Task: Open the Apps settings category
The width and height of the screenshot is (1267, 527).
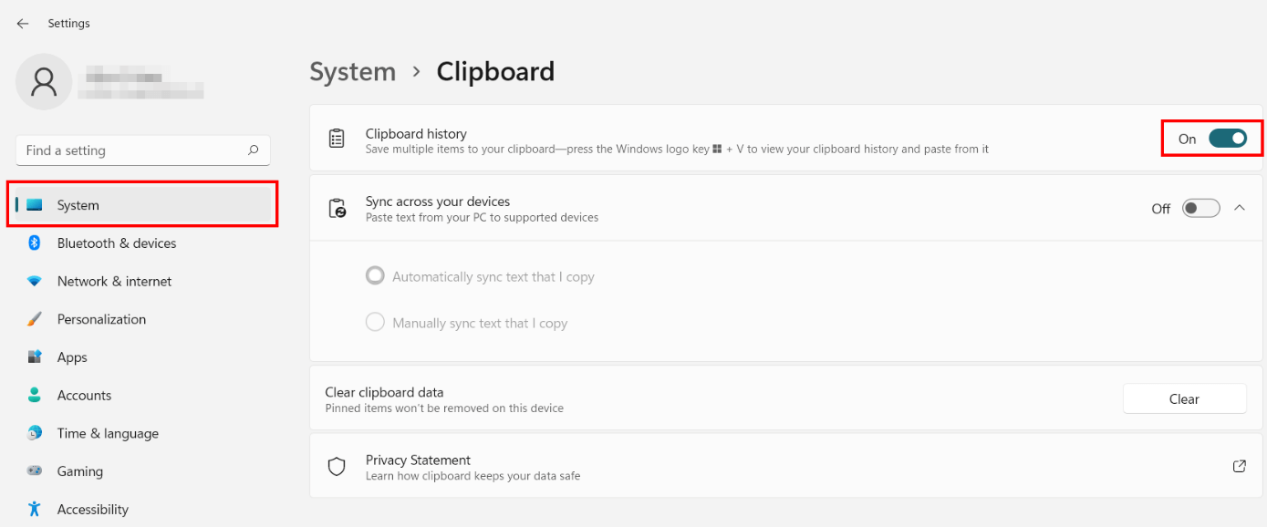Action: (72, 357)
